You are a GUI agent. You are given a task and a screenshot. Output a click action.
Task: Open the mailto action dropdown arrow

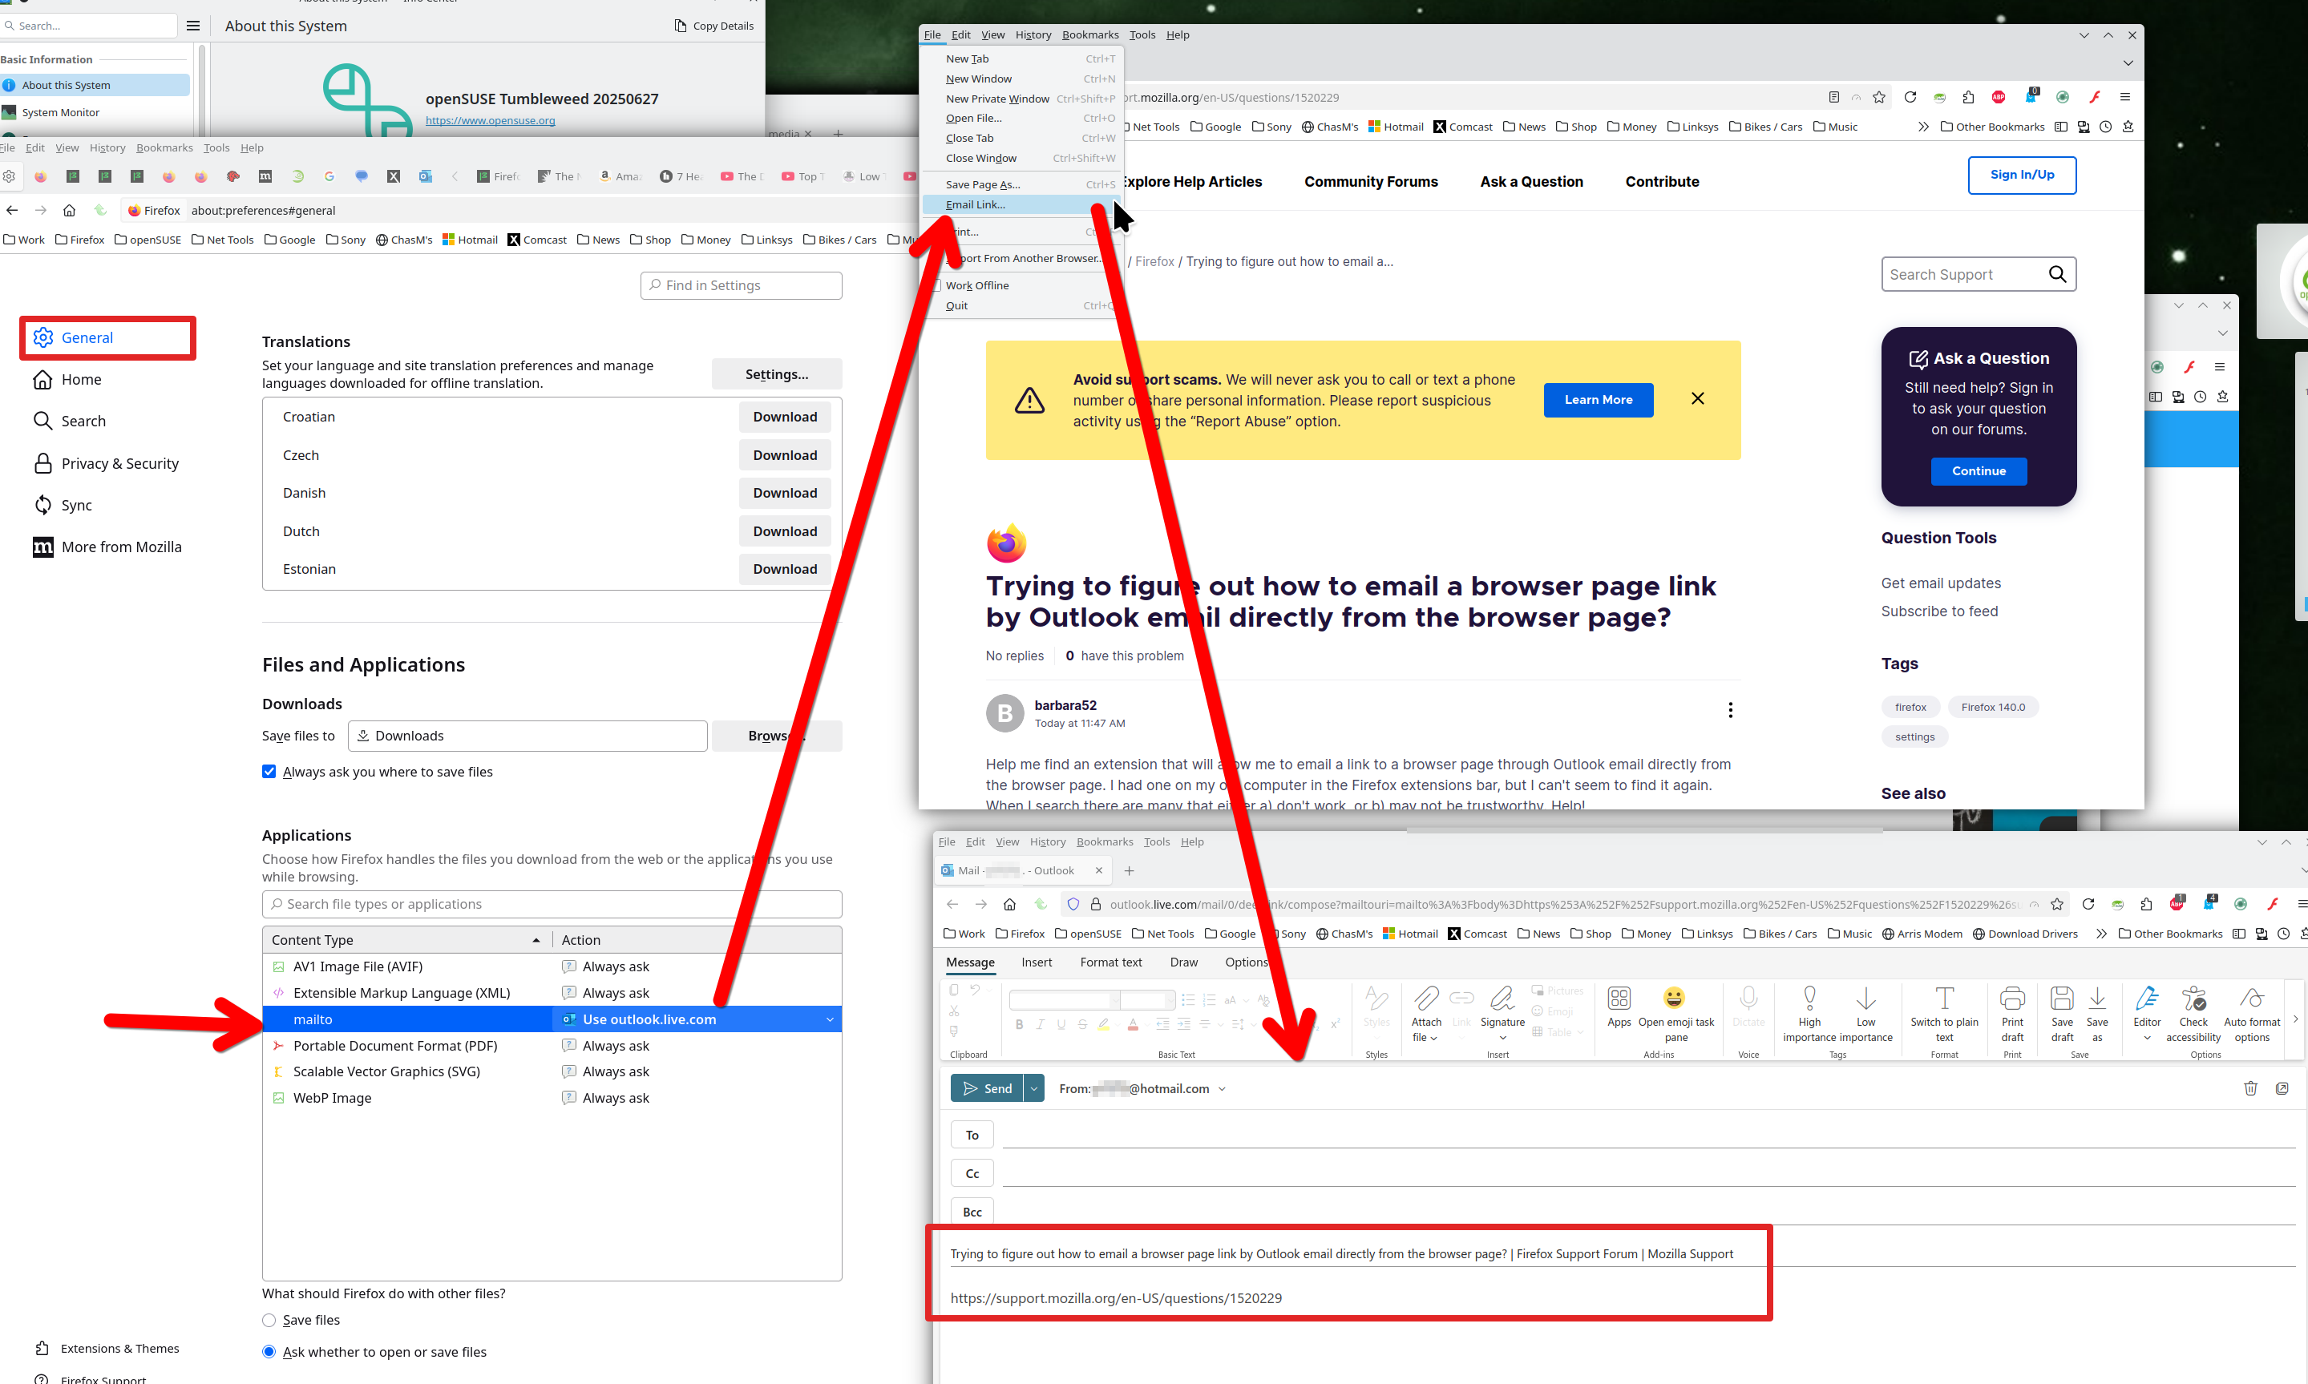[830, 1020]
